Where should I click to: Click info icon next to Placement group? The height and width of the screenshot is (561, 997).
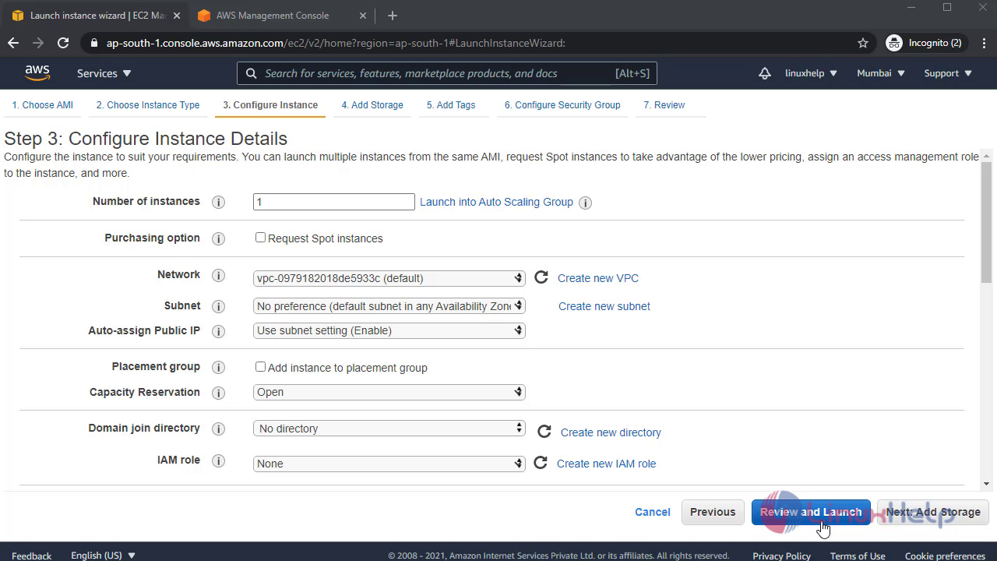tap(219, 367)
